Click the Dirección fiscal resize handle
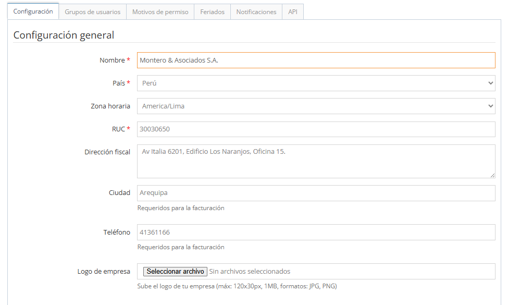Image resolution: width=508 pixels, height=305 pixels. pos(492,175)
